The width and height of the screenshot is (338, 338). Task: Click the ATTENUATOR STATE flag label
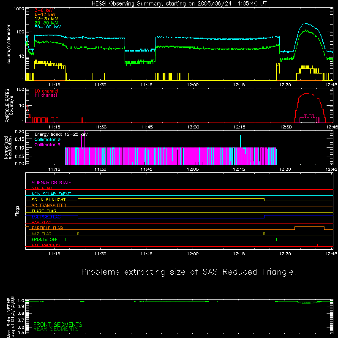point(51,183)
